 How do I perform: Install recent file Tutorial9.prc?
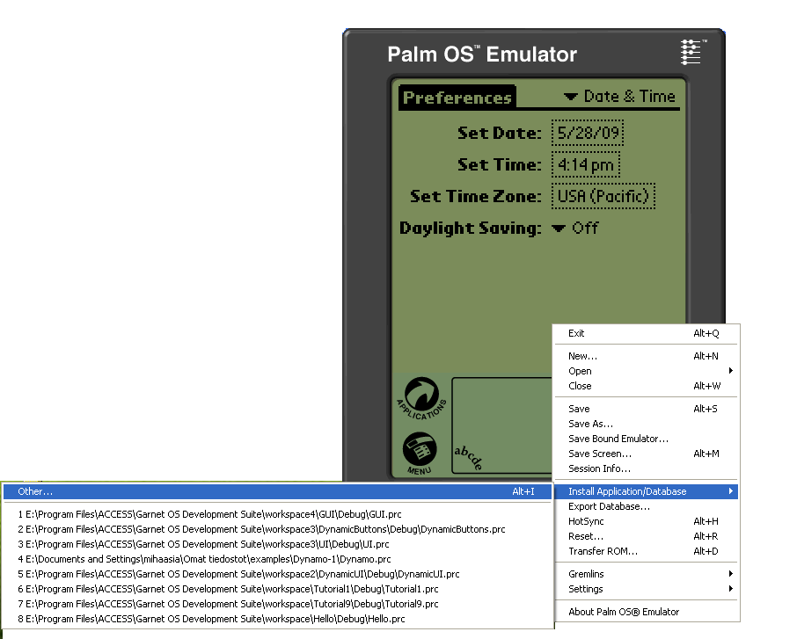(x=277, y=604)
